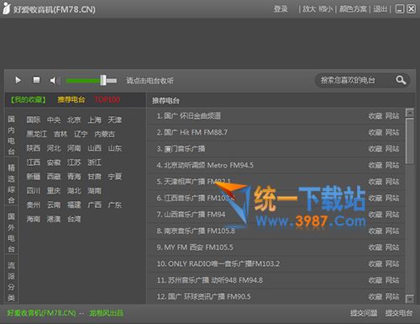Choose the 湖南 region
Screen dimensions: 420x324
click(94, 191)
